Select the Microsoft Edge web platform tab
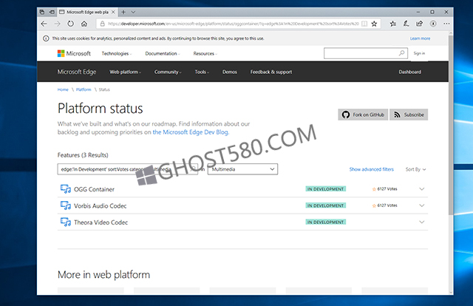Screen dimensions: 473x306 point(87,12)
